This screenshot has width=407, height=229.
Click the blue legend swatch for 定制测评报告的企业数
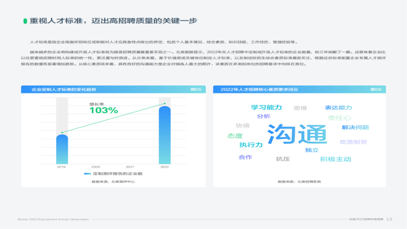point(88,174)
